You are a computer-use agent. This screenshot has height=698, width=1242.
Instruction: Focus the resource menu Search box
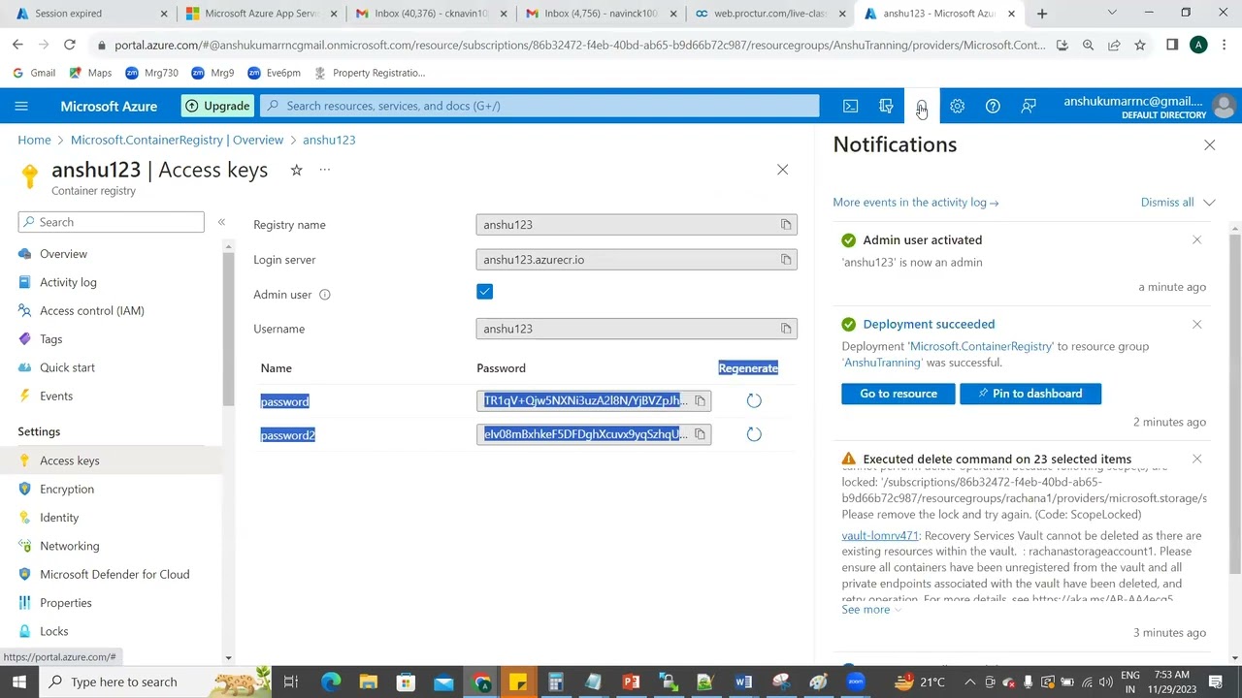pyautogui.click(x=111, y=222)
